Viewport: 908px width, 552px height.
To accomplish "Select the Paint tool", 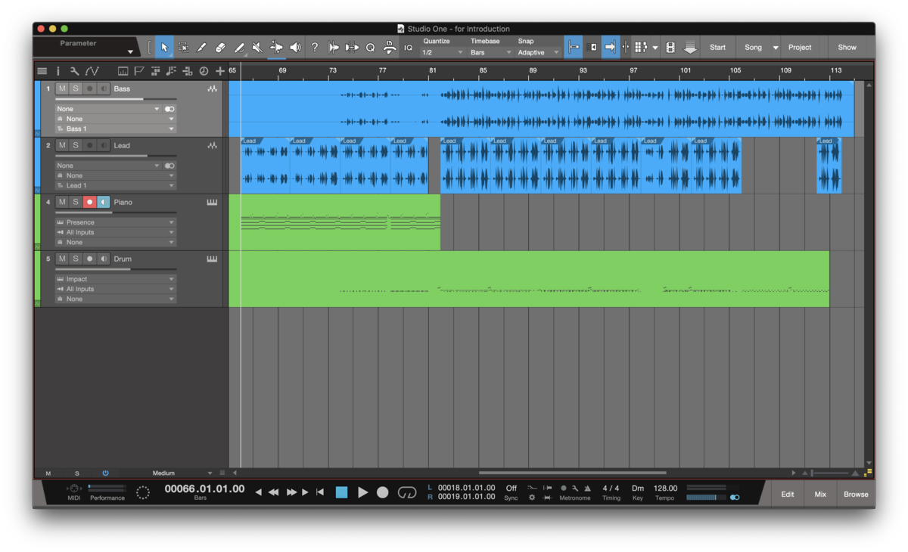I will pyautogui.click(x=239, y=48).
